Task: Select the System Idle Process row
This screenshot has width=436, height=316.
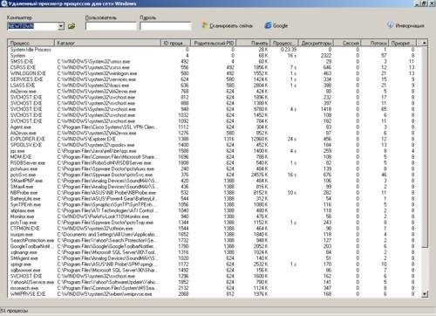Action: [x=215, y=50]
